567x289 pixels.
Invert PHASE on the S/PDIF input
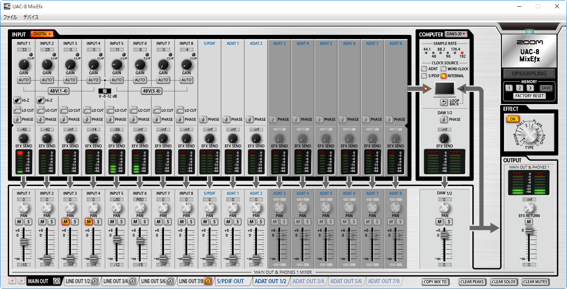[203, 120]
